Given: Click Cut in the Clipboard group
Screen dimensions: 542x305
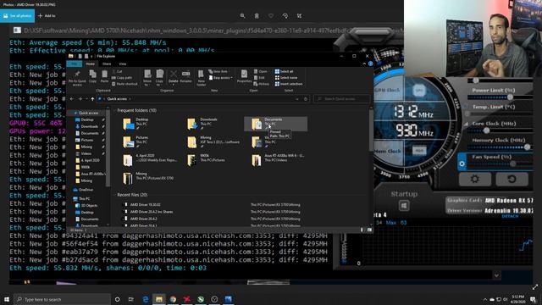Looking at the screenshot, I should point(117,71).
